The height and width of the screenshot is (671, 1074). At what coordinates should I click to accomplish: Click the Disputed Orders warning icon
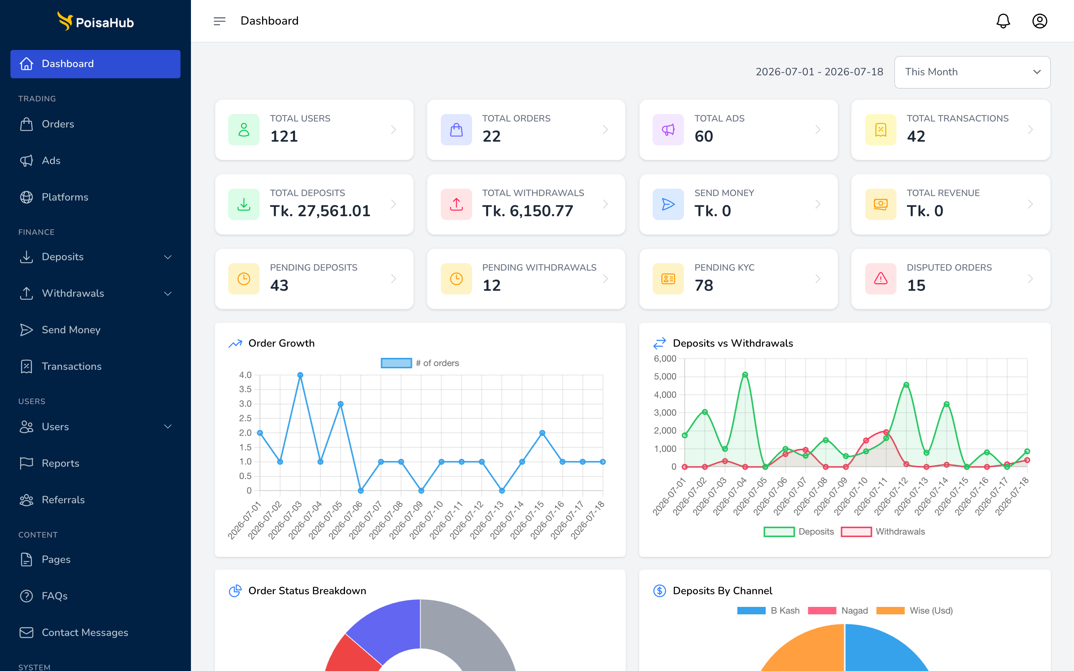coord(880,279)
